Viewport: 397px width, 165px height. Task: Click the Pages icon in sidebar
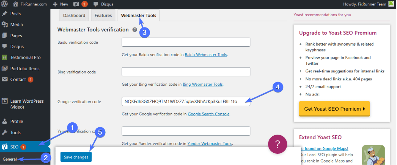5,35
